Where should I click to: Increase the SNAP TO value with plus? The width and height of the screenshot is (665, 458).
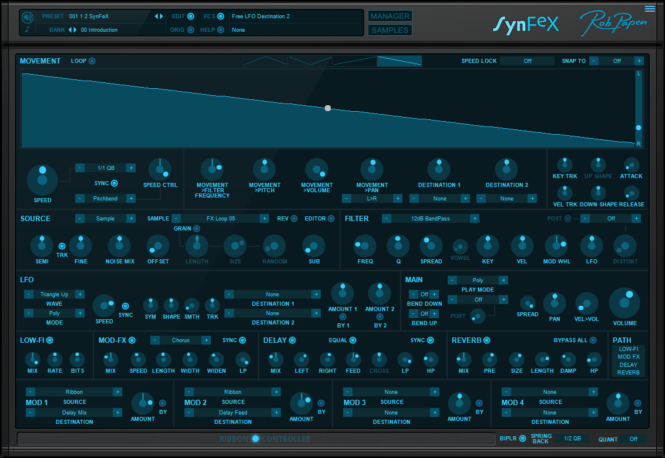coord(639,61)
